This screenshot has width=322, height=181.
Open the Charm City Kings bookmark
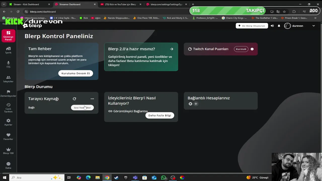click(234, 18)
